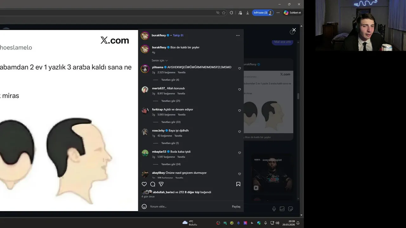View '2.525 beğenme' likes on yiitsama comment
The image size is (406, 228).
tap(166, 73)
